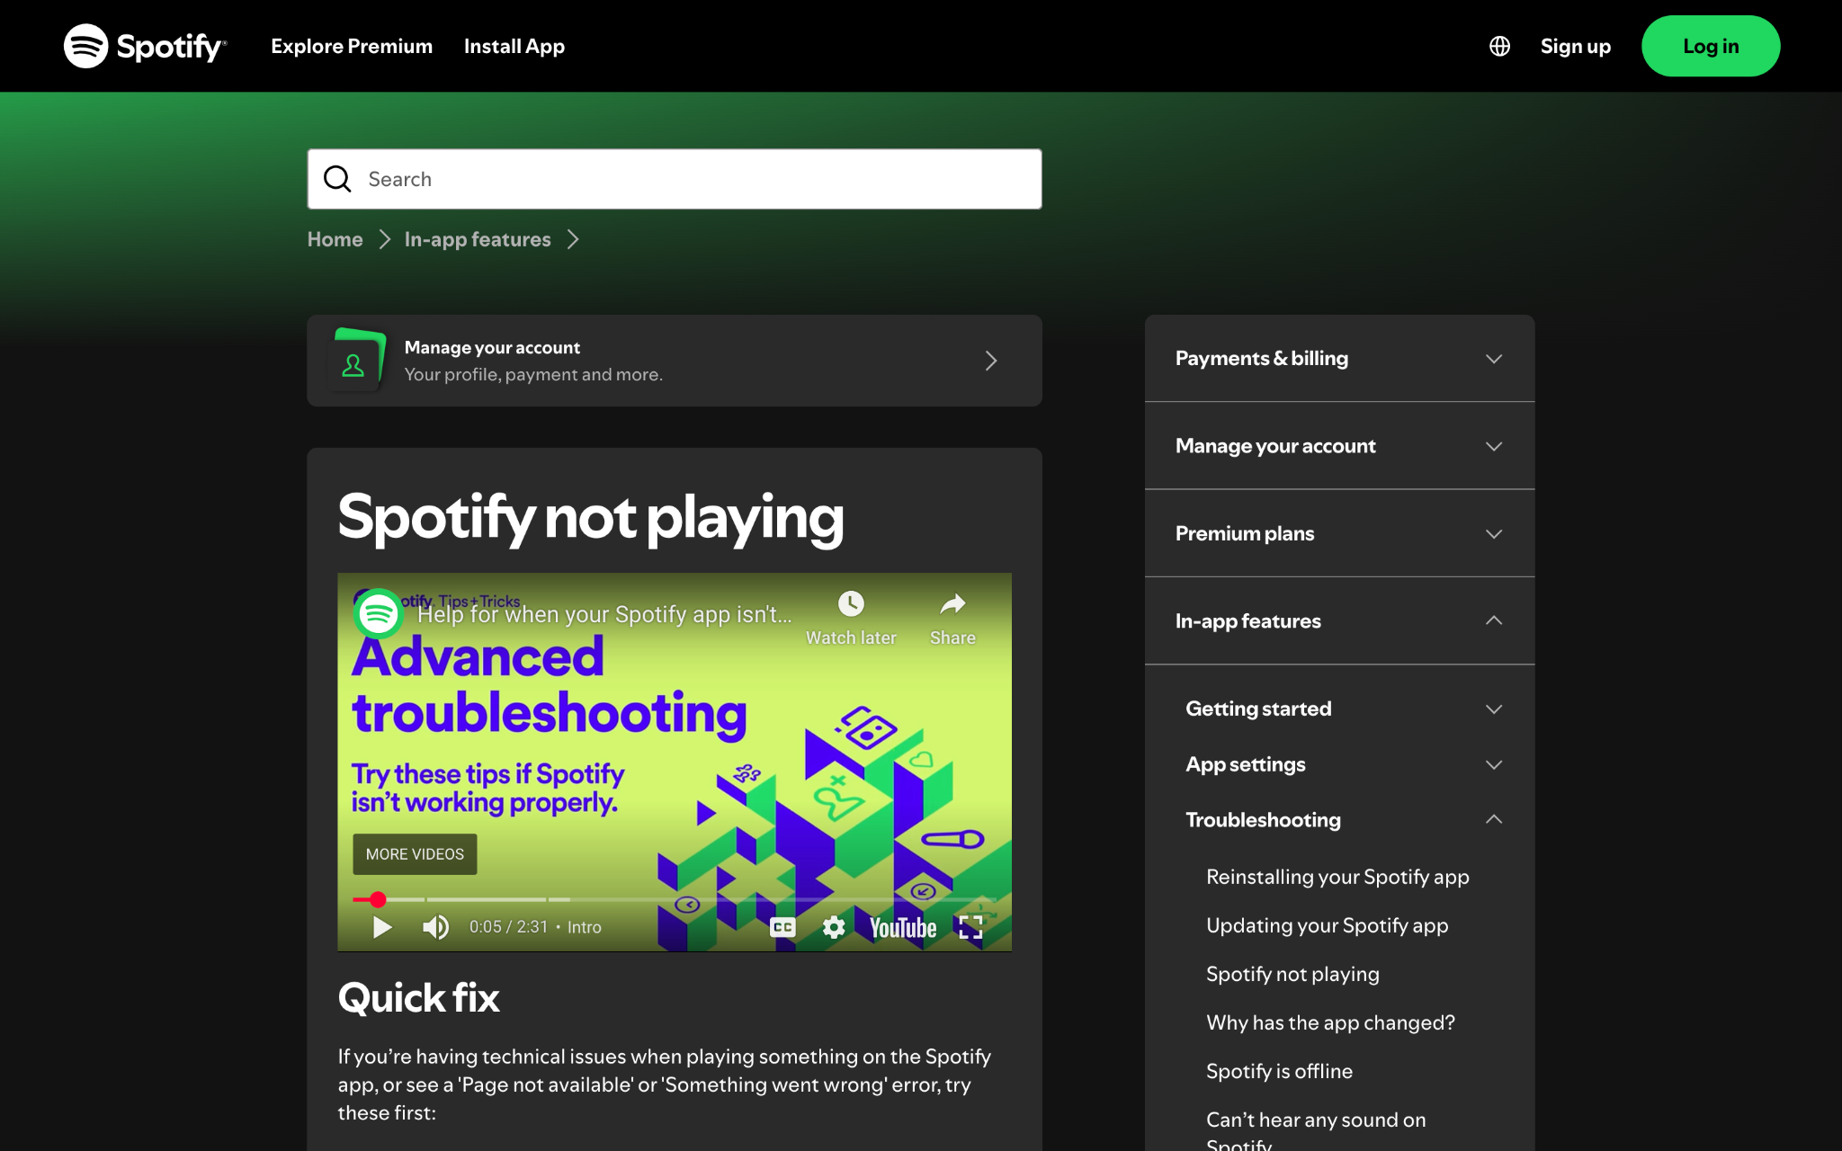Open Reinstalling your Spotify app article
The height and width of the screenshot is (1151, 1842).
[1337, 877]
